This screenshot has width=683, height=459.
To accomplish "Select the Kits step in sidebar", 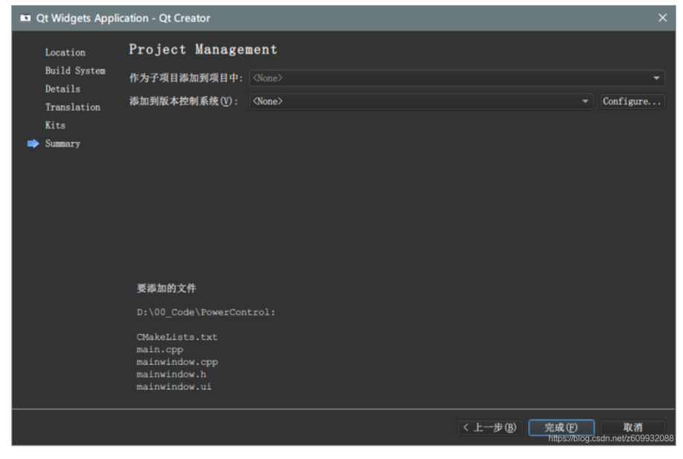I will point(56,125).
